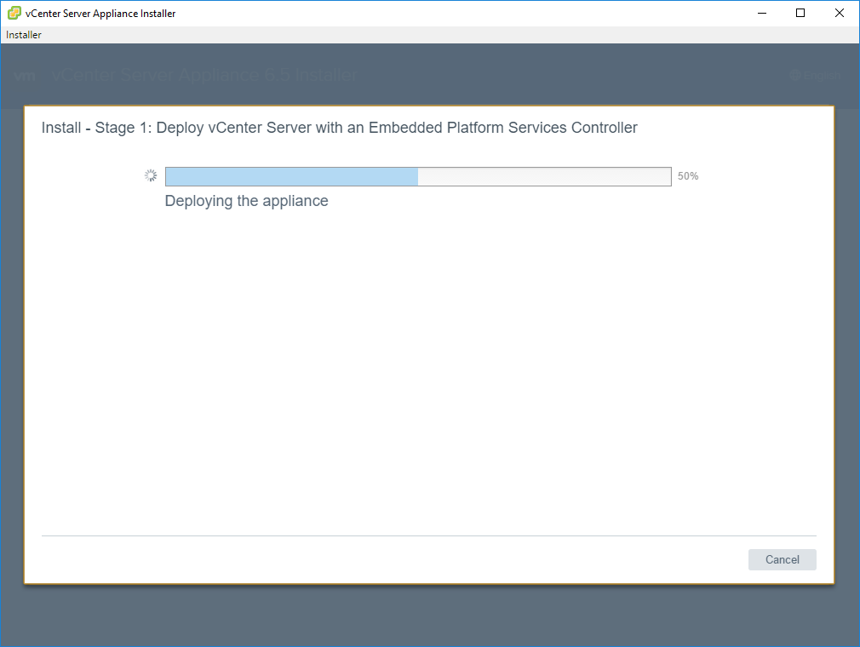Click the "Deploying the appliance" status text
This screenshot has height=647, width=860.
pyautogui.click(x=246, y=202)
